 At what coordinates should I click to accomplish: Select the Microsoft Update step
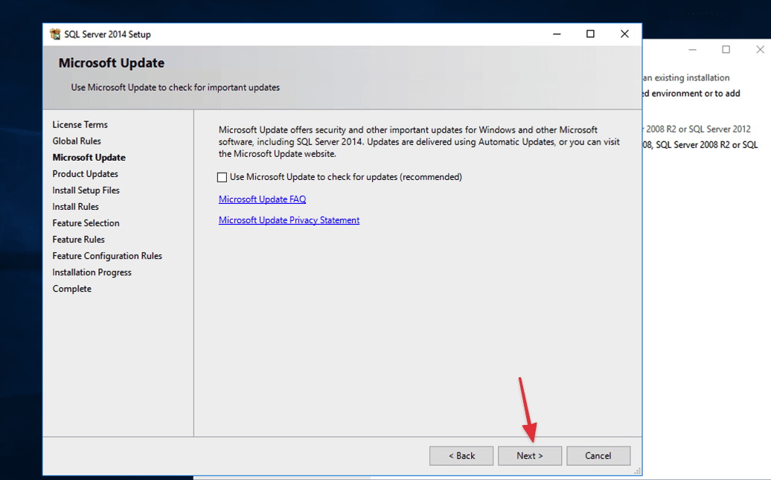coord(89,157)
